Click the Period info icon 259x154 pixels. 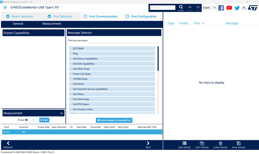click(26, 120)
